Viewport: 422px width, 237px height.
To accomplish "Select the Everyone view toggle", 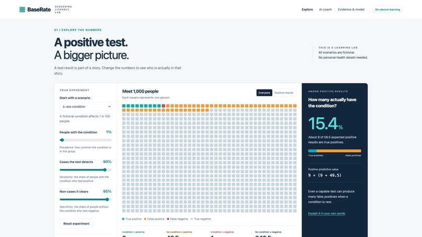I will click(x=264, y=93).
